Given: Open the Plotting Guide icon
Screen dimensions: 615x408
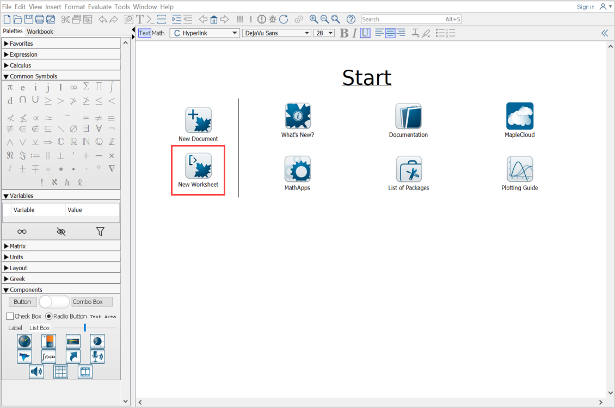Looking at the screenshot, I should tap(519, 169).
